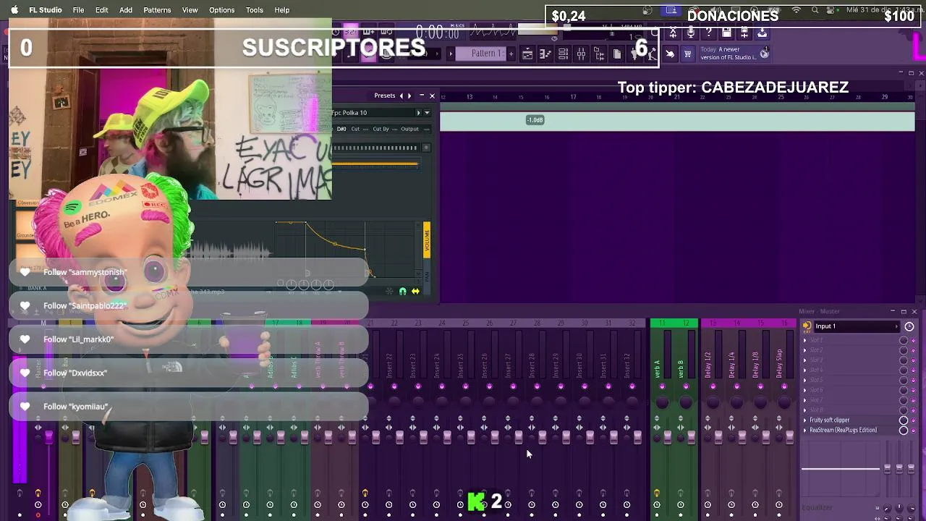Image resolution: width=926 pixels, height=521 pixels.
Task: Click the project clipboard page icon in toolbar
Action: pyautogui.click(x=617, y=54)
